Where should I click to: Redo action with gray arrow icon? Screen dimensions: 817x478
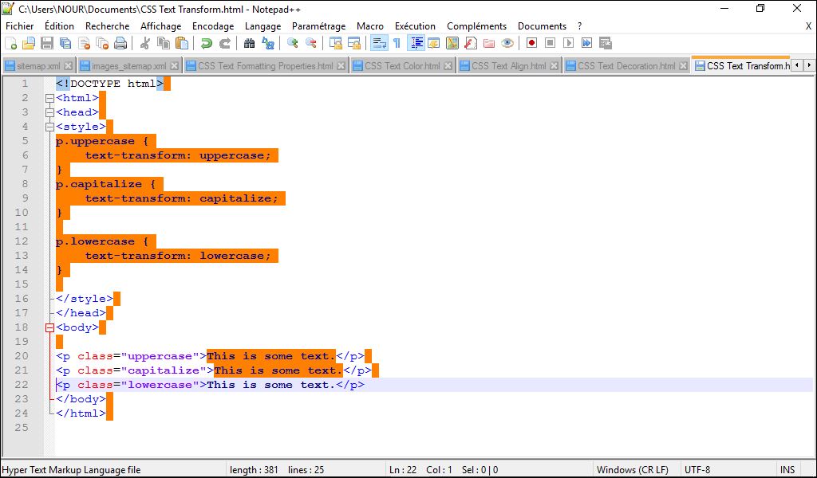(x=224, y=43)
